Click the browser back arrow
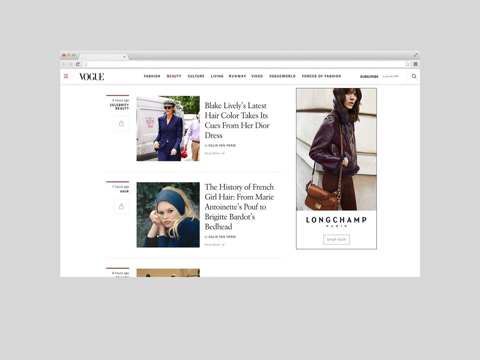 point(64,64)
